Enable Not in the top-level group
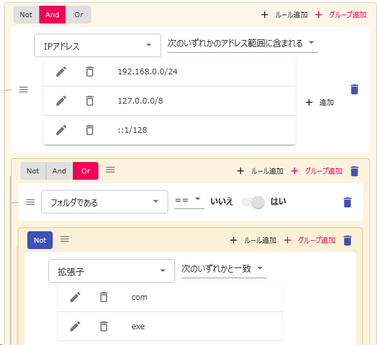This screenshot has height=345, width=377. [x=26, y=15]
